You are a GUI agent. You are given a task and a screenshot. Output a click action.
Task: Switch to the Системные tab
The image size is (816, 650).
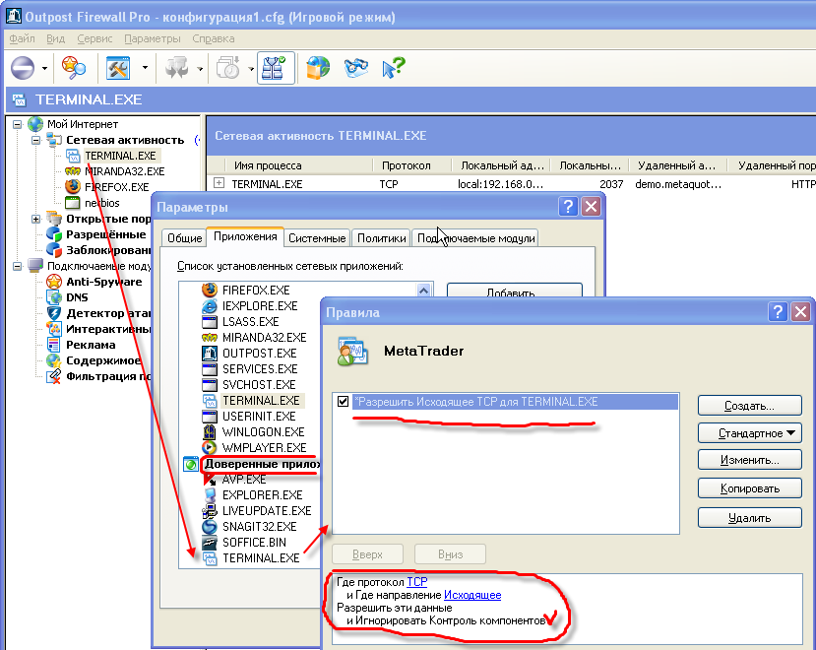coord(317,238)
